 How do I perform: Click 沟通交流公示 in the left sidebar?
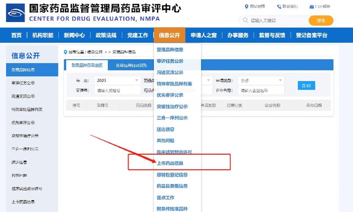[x=23, y=96]
